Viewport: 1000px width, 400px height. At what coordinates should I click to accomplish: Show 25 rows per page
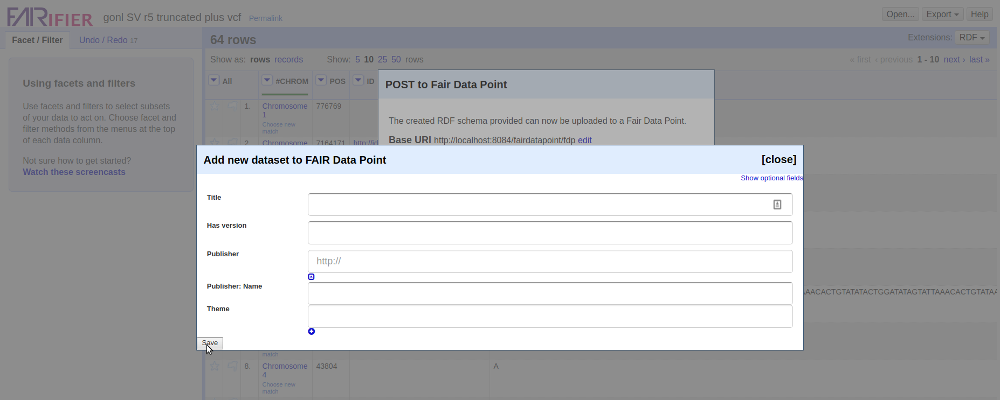click(x=382, y=60)
